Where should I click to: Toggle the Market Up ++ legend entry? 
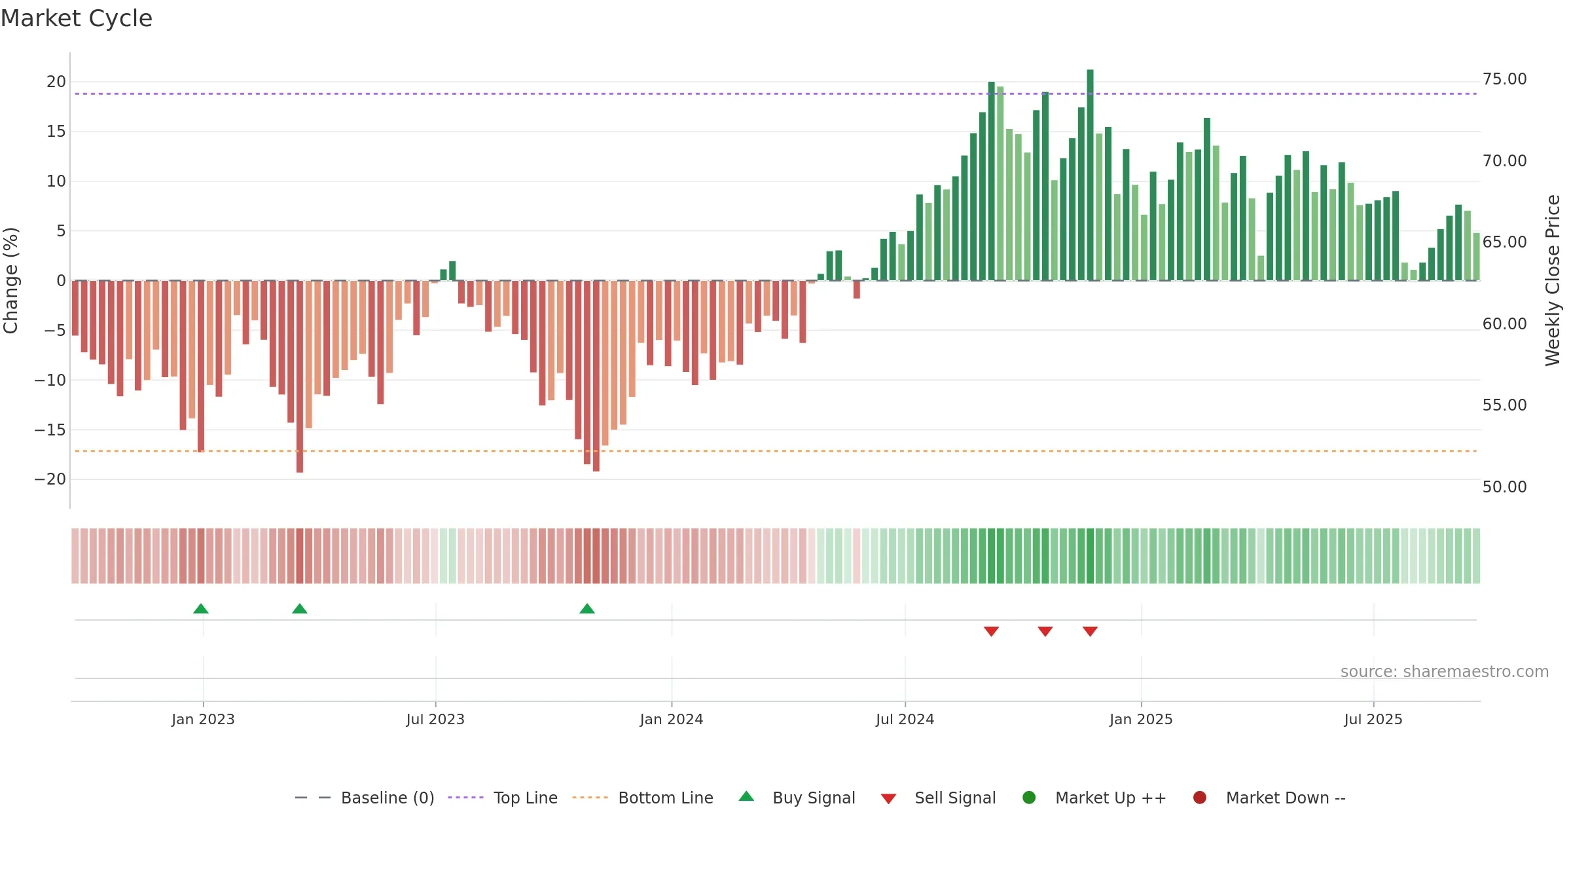tap(1094, 798)
